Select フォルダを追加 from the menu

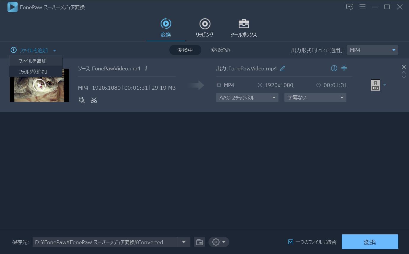(x=33, y=72)
